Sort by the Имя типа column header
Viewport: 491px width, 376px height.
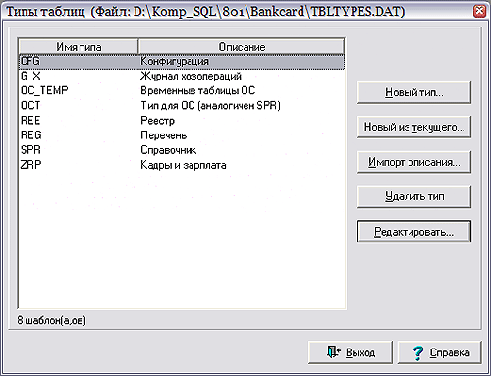pyautogui.click(x=79, y=47)
